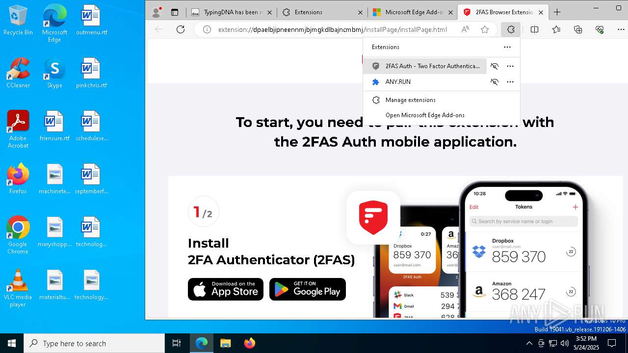Select Recycle Bin desktop icon
The width and height of the screenshot is (628, 353).
coord(18,20)
